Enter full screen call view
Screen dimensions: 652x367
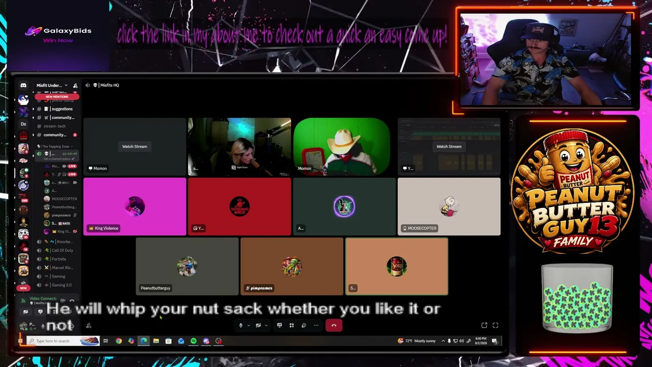(x=495, y=325)
